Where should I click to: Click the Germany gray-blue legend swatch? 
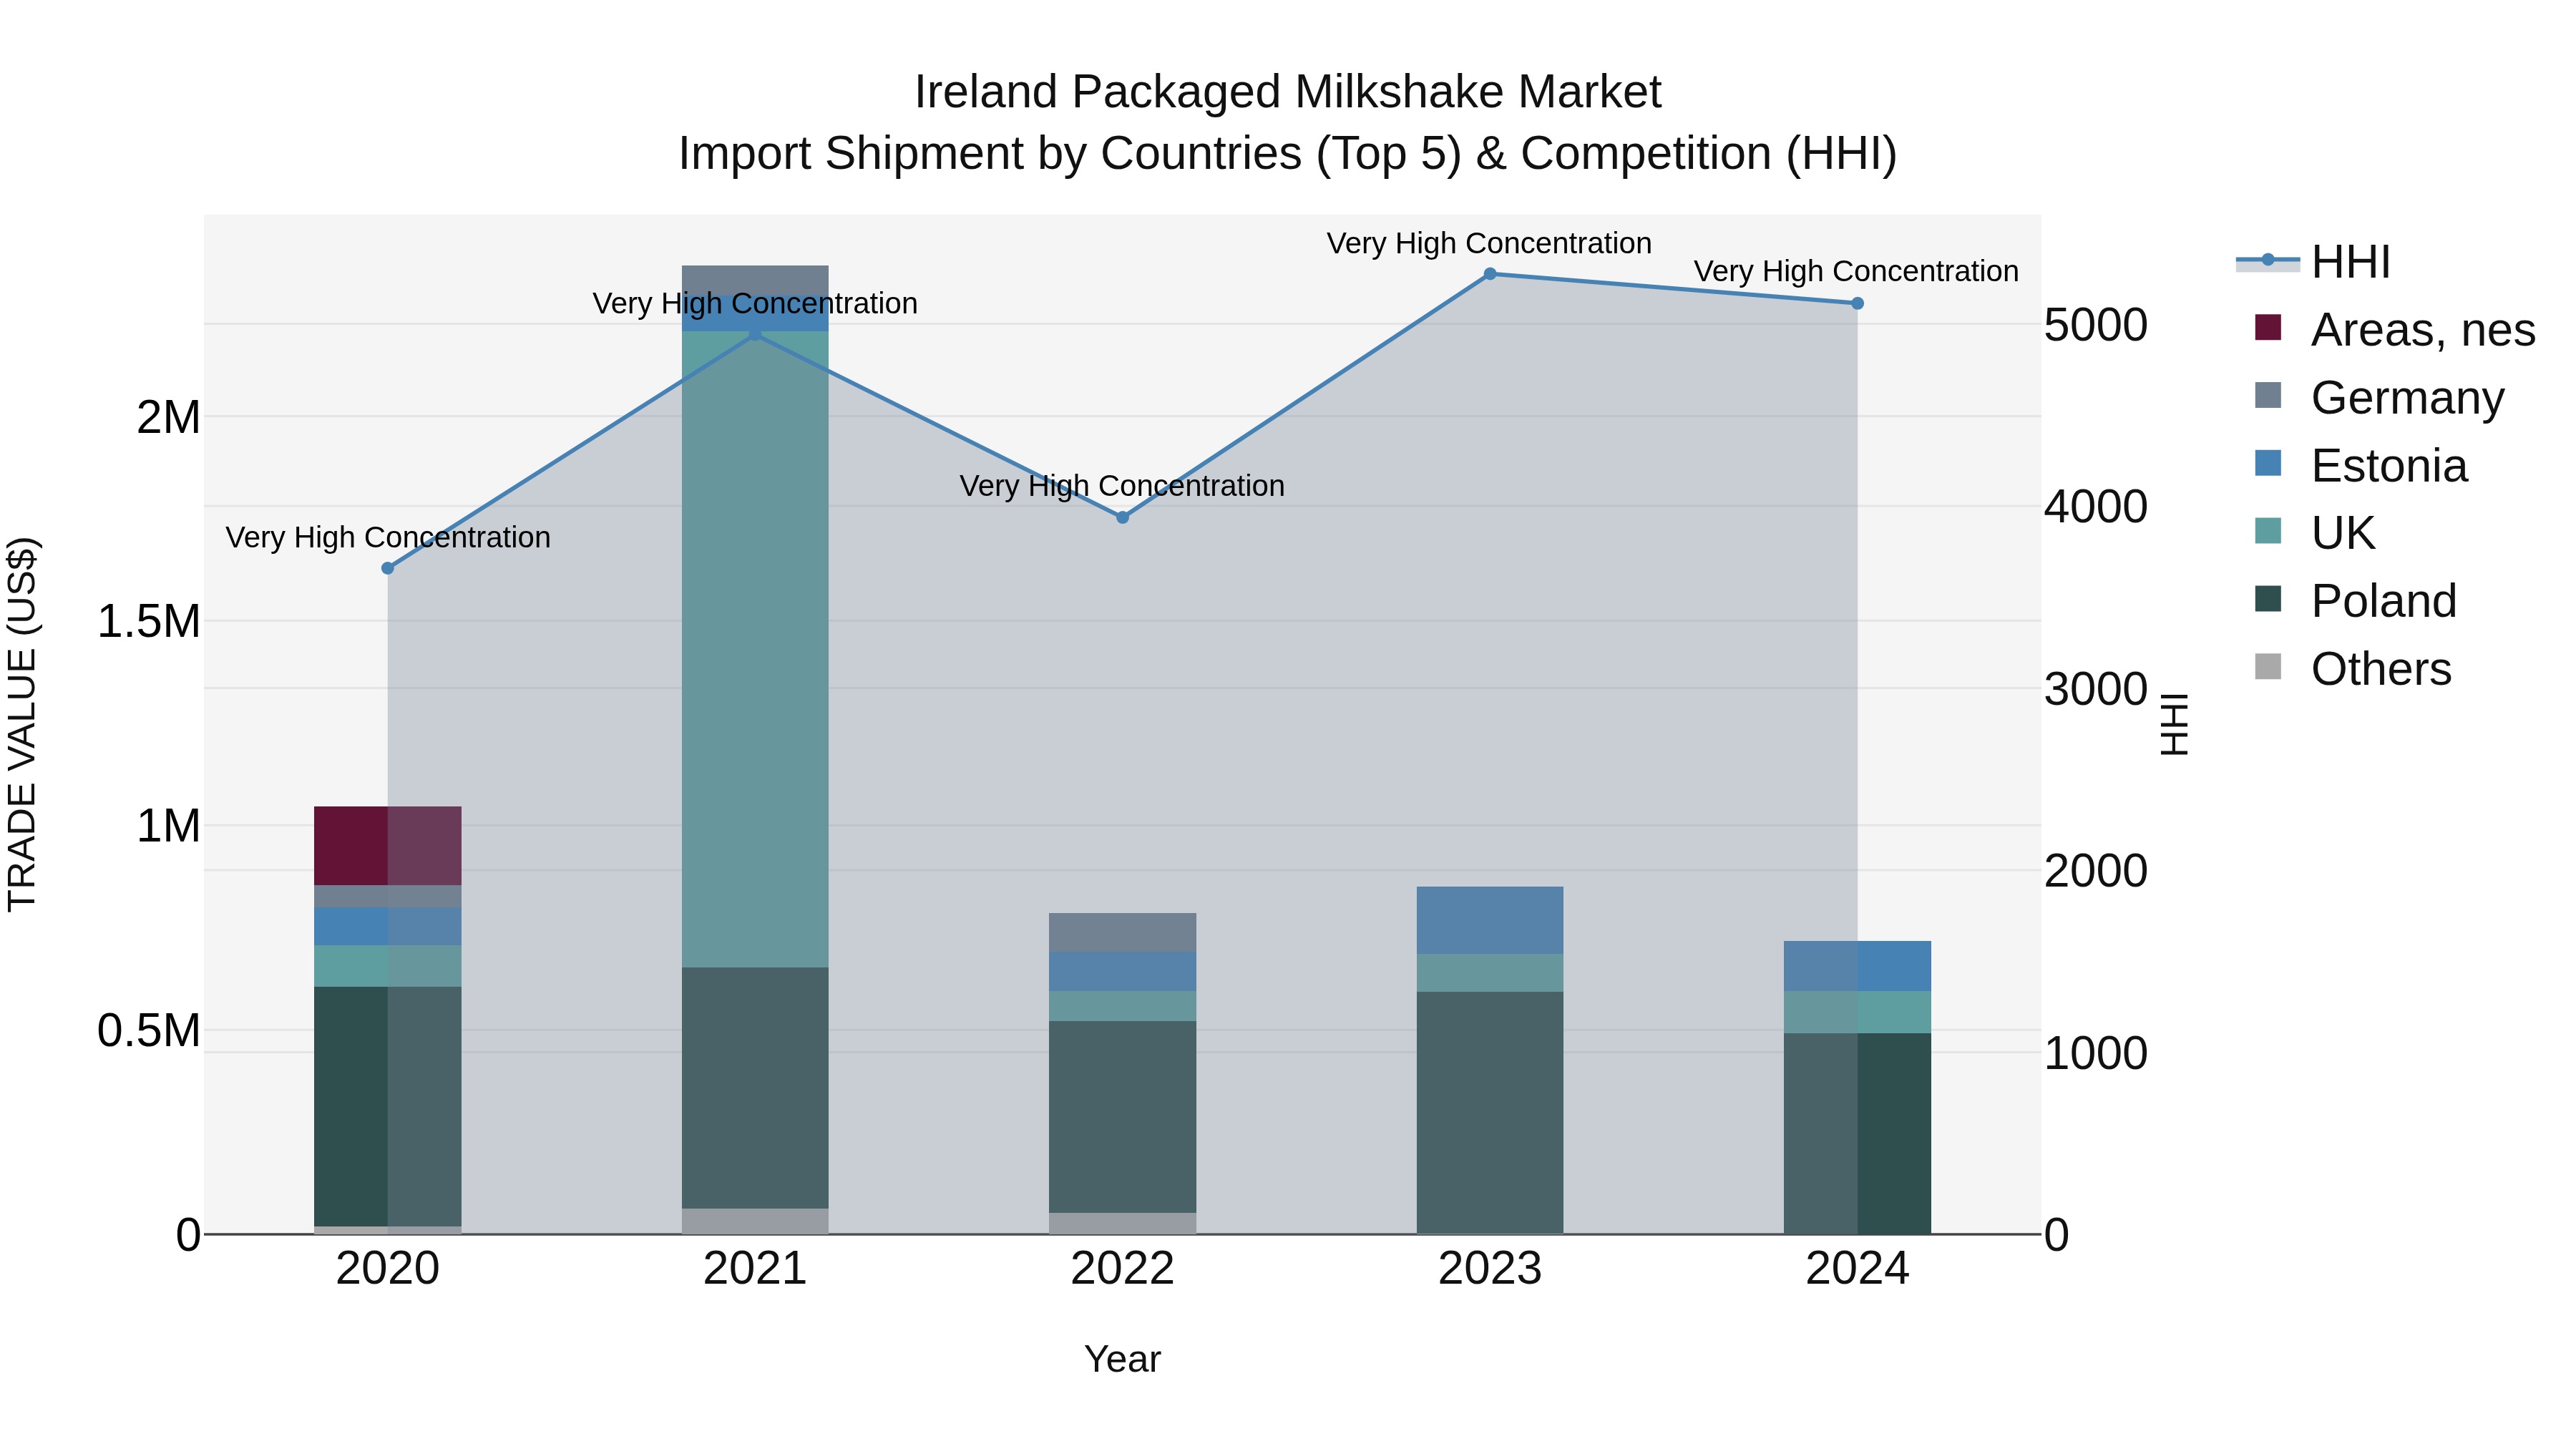click(x=2268, y=395)
